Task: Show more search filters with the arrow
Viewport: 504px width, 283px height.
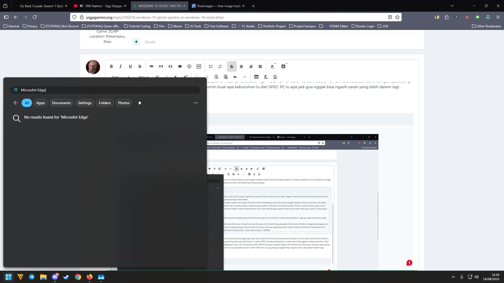Action: click(140, 103)
